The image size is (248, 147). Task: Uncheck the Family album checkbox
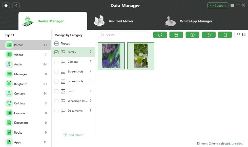[x=56, y=52]
